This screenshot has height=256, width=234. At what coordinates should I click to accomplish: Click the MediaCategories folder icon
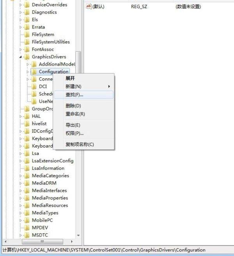[27, 176]
